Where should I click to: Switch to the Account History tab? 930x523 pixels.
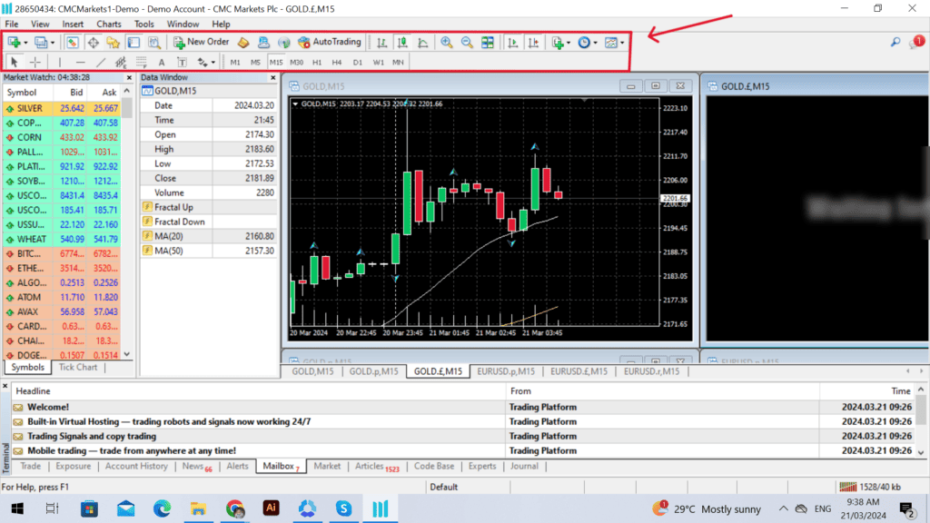(136, 466)
